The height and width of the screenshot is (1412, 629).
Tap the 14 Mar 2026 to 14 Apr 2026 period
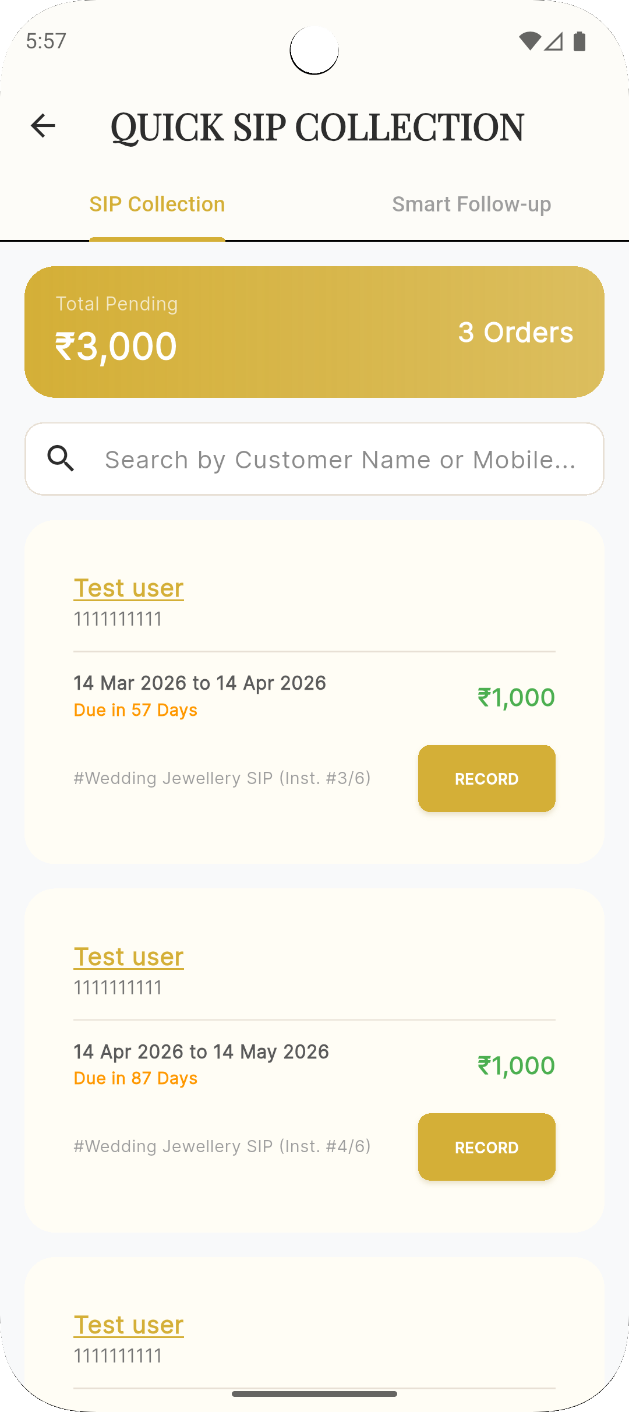[200, 683]
